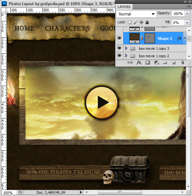
Task: Click the Opacity 100% value field
Action: [x=178, y=14]
